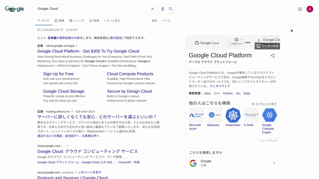The height and width of the screenshot is (179, 319).
Task: Click Ruby language link
Action: (x=247, y=94)
